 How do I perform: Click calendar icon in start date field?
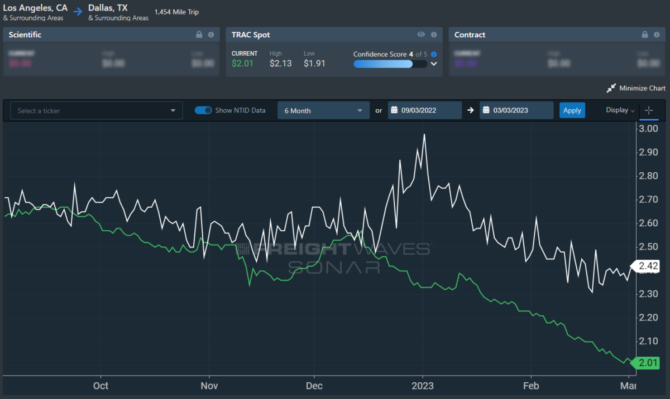(394, 110)
